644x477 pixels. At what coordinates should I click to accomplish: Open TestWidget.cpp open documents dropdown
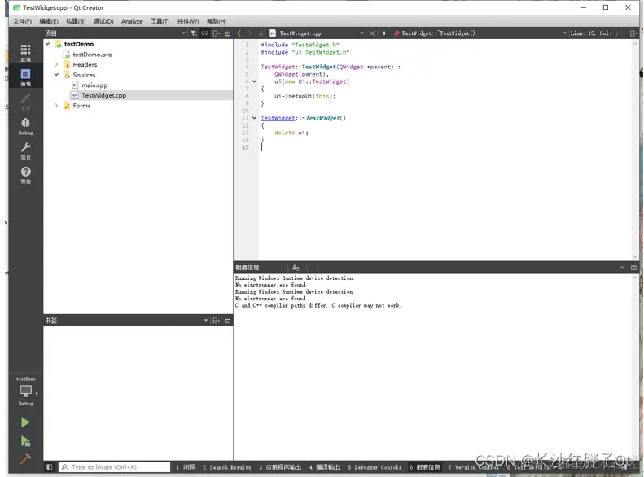pyautogui.click(x=361, y=33)
